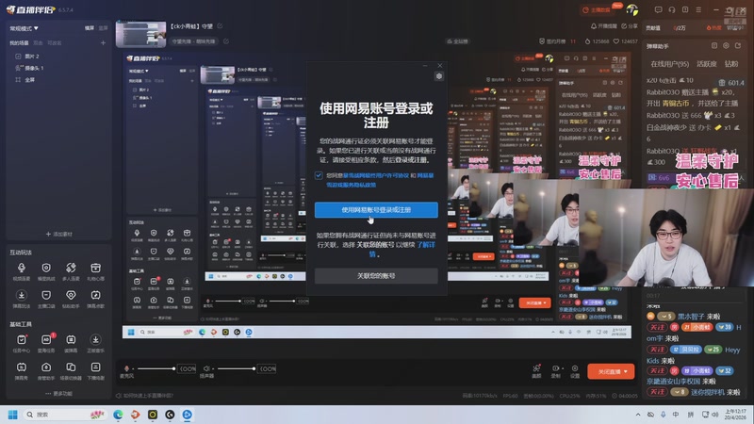754x424 pixels.
Task: Open the 正版音乐 download icon
Action: click(96, 340)
